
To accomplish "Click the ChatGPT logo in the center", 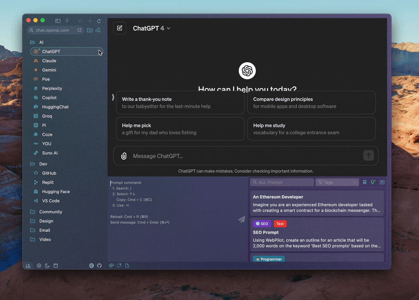I will (247, 71).
